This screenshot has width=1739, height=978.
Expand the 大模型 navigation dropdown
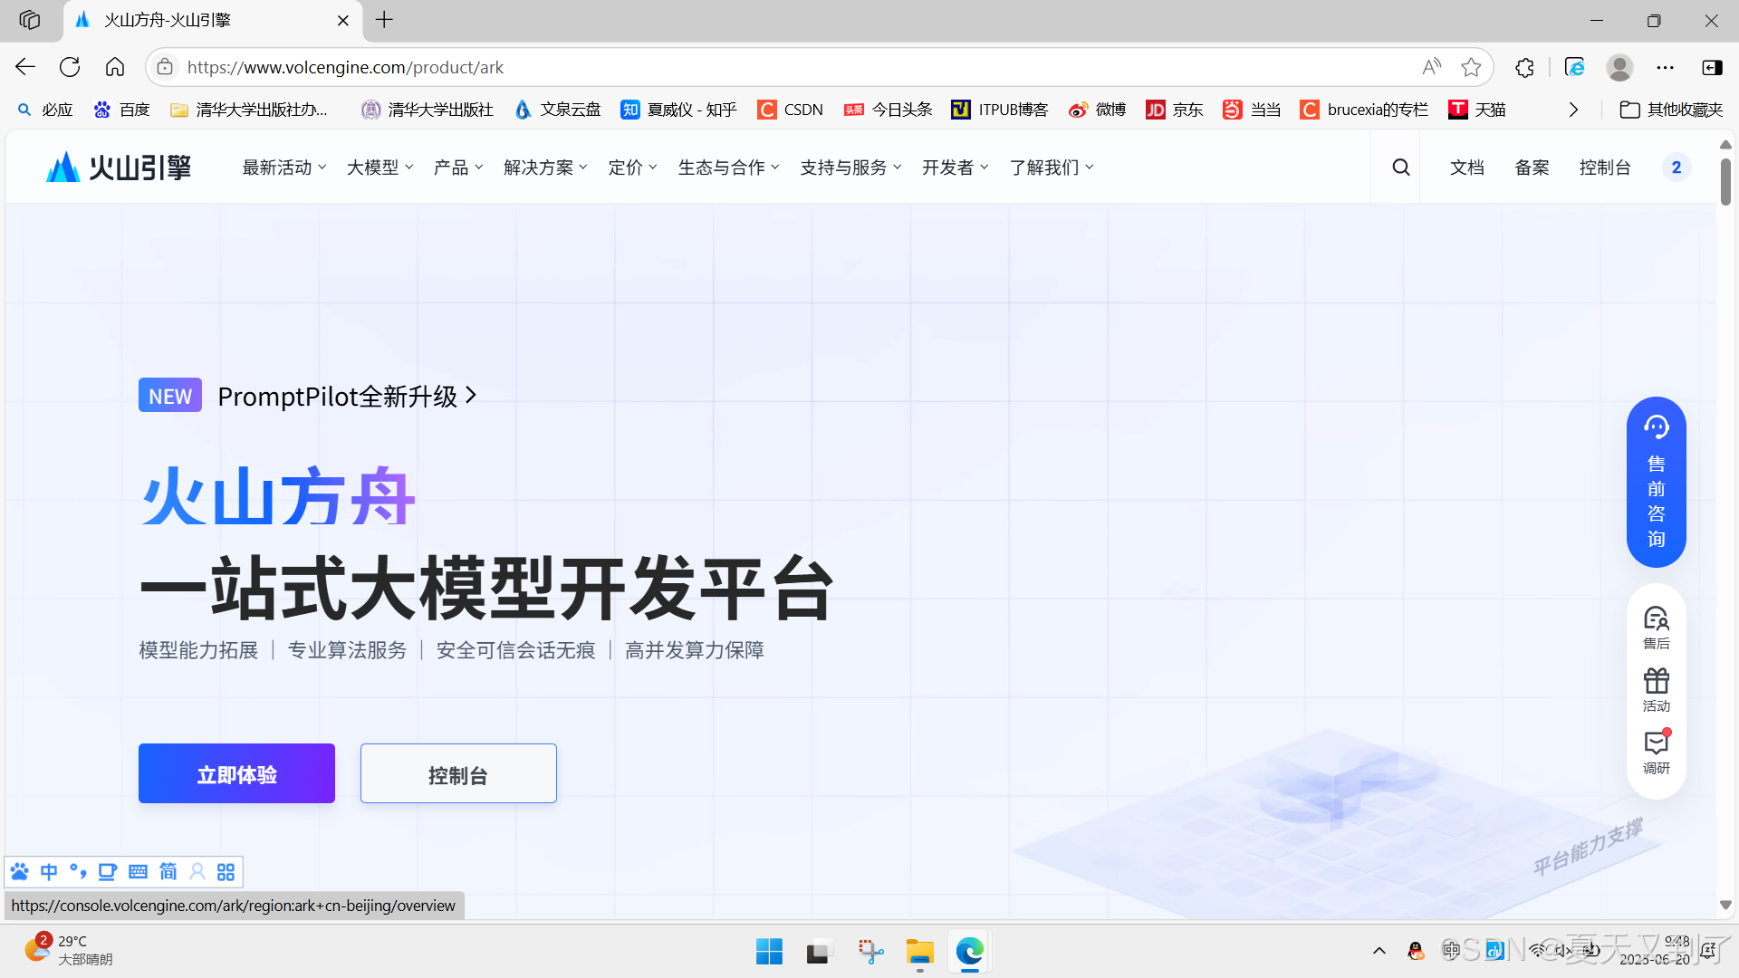click(x=380, y=168)
